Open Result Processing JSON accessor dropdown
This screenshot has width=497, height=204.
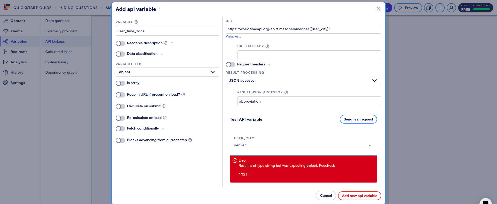click(x=303, y=80)
